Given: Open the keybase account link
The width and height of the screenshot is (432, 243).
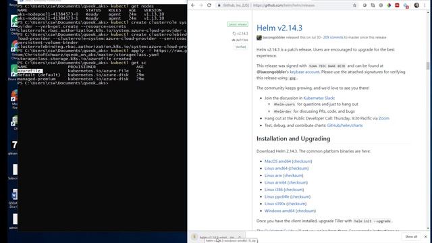Looking at the screenshot, I should pos(304,72).
